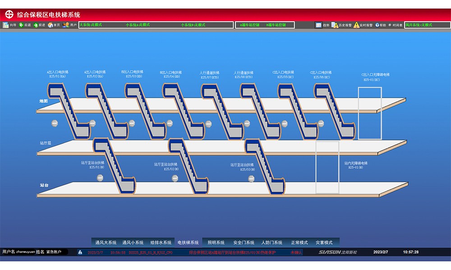Click status indicator under escalator E25/06(KC)

(x=320, y=123)
